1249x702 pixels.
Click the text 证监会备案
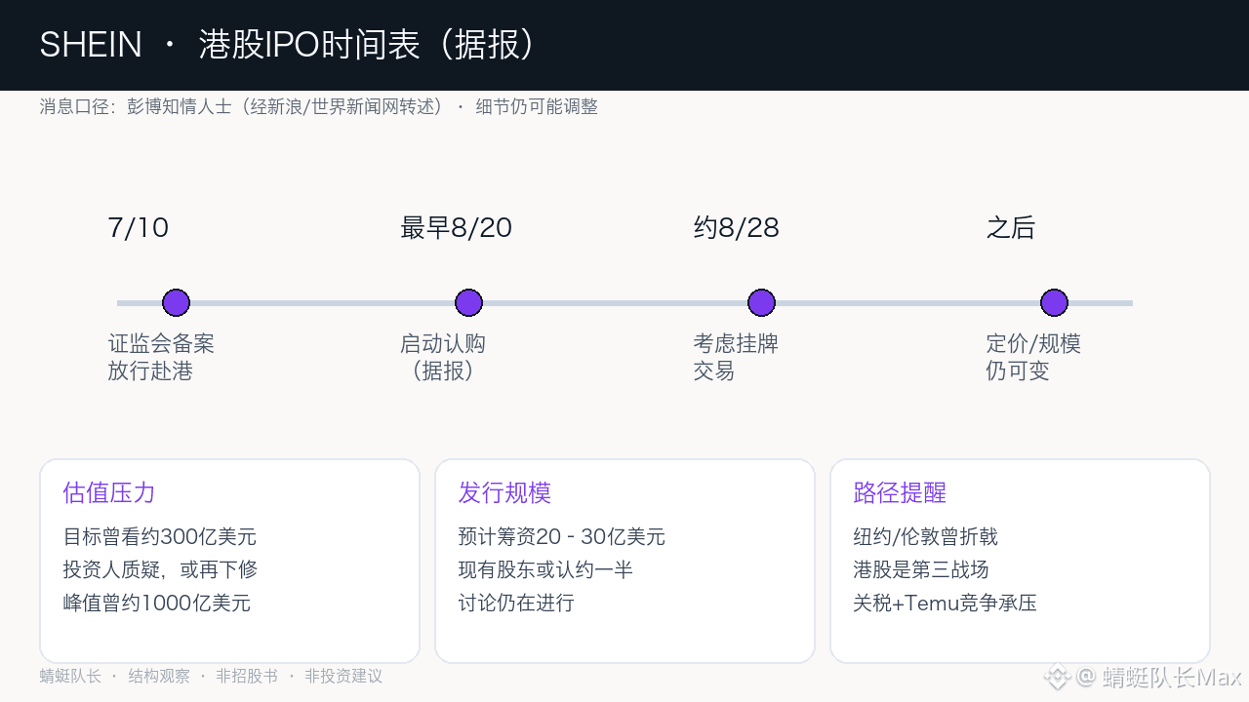tap(161, 343)
